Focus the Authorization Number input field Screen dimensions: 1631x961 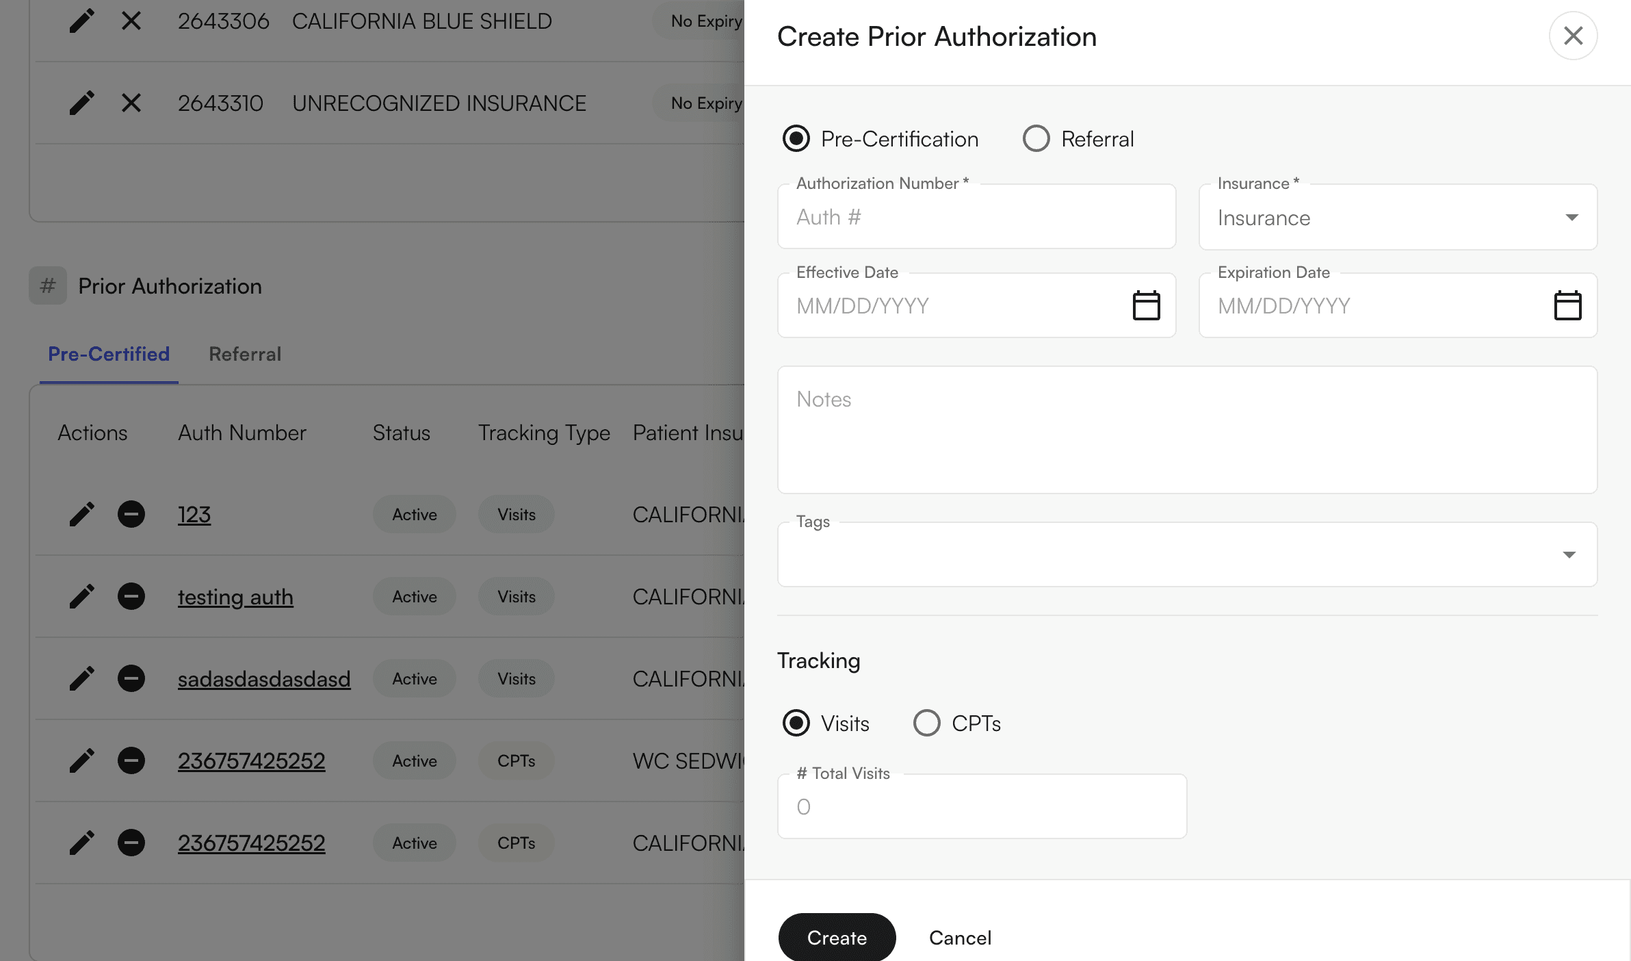[976, 218]
